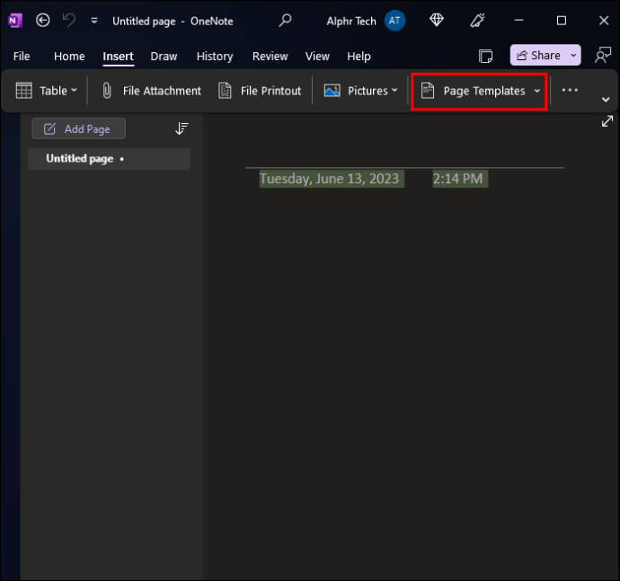The width and height of the screenshot is (620, 581).
Task: Open the File menu
Action: click(x=22, y=56)
